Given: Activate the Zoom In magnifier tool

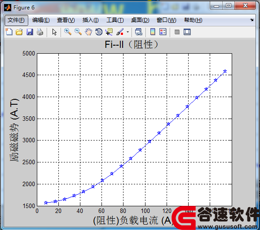Looking at the screenshot, I should pyautogui.click(x=68, y=32).
